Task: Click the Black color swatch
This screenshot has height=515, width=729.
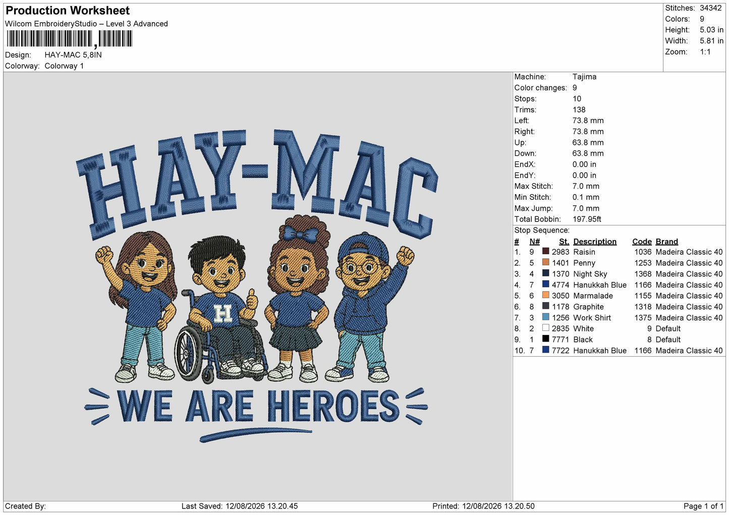Action: click(x=545, y=339)
